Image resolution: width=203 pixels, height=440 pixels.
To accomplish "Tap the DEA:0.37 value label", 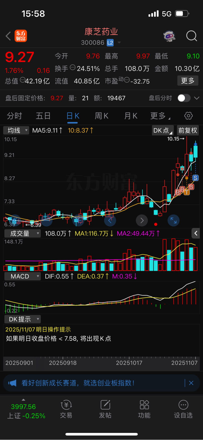I will click(x=93, y=276).
